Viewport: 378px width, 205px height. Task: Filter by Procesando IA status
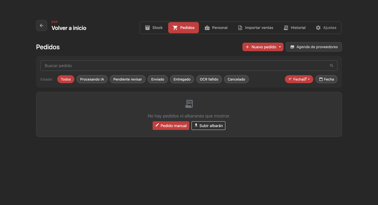92,79
